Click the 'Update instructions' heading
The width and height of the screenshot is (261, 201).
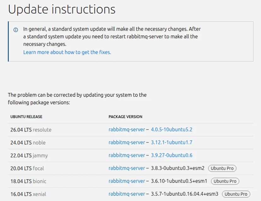(x=61, y=9)
